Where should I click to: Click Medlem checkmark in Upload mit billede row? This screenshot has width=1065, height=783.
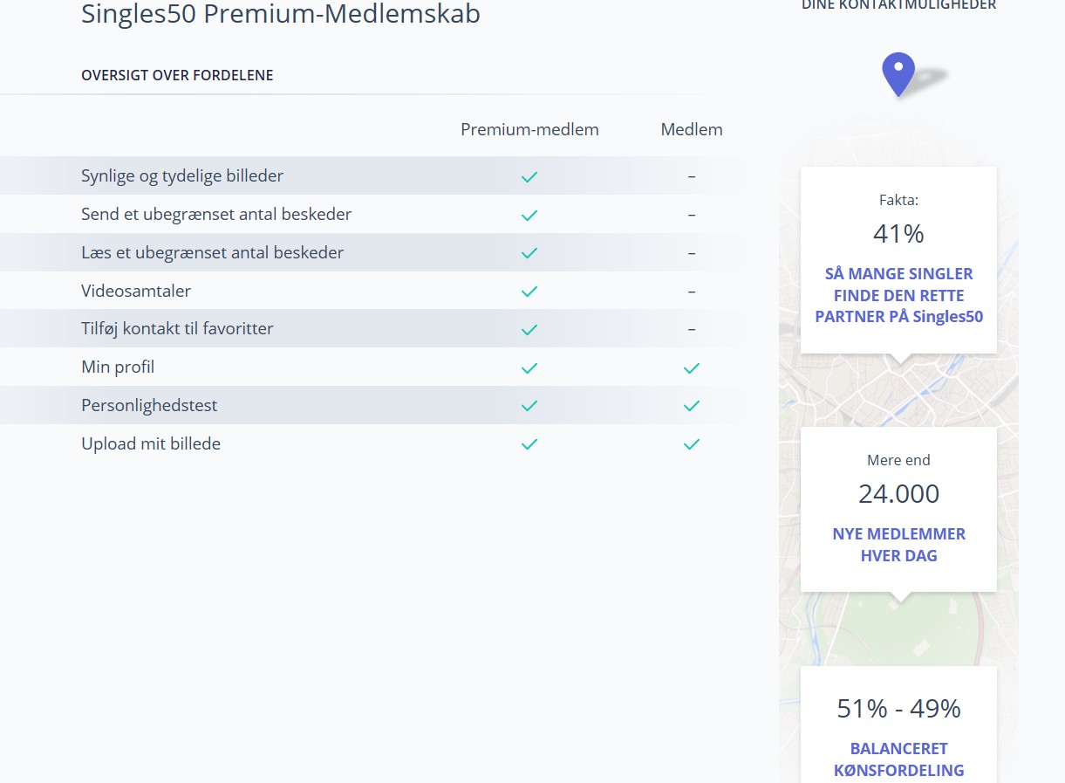click(x=692, y=444)
